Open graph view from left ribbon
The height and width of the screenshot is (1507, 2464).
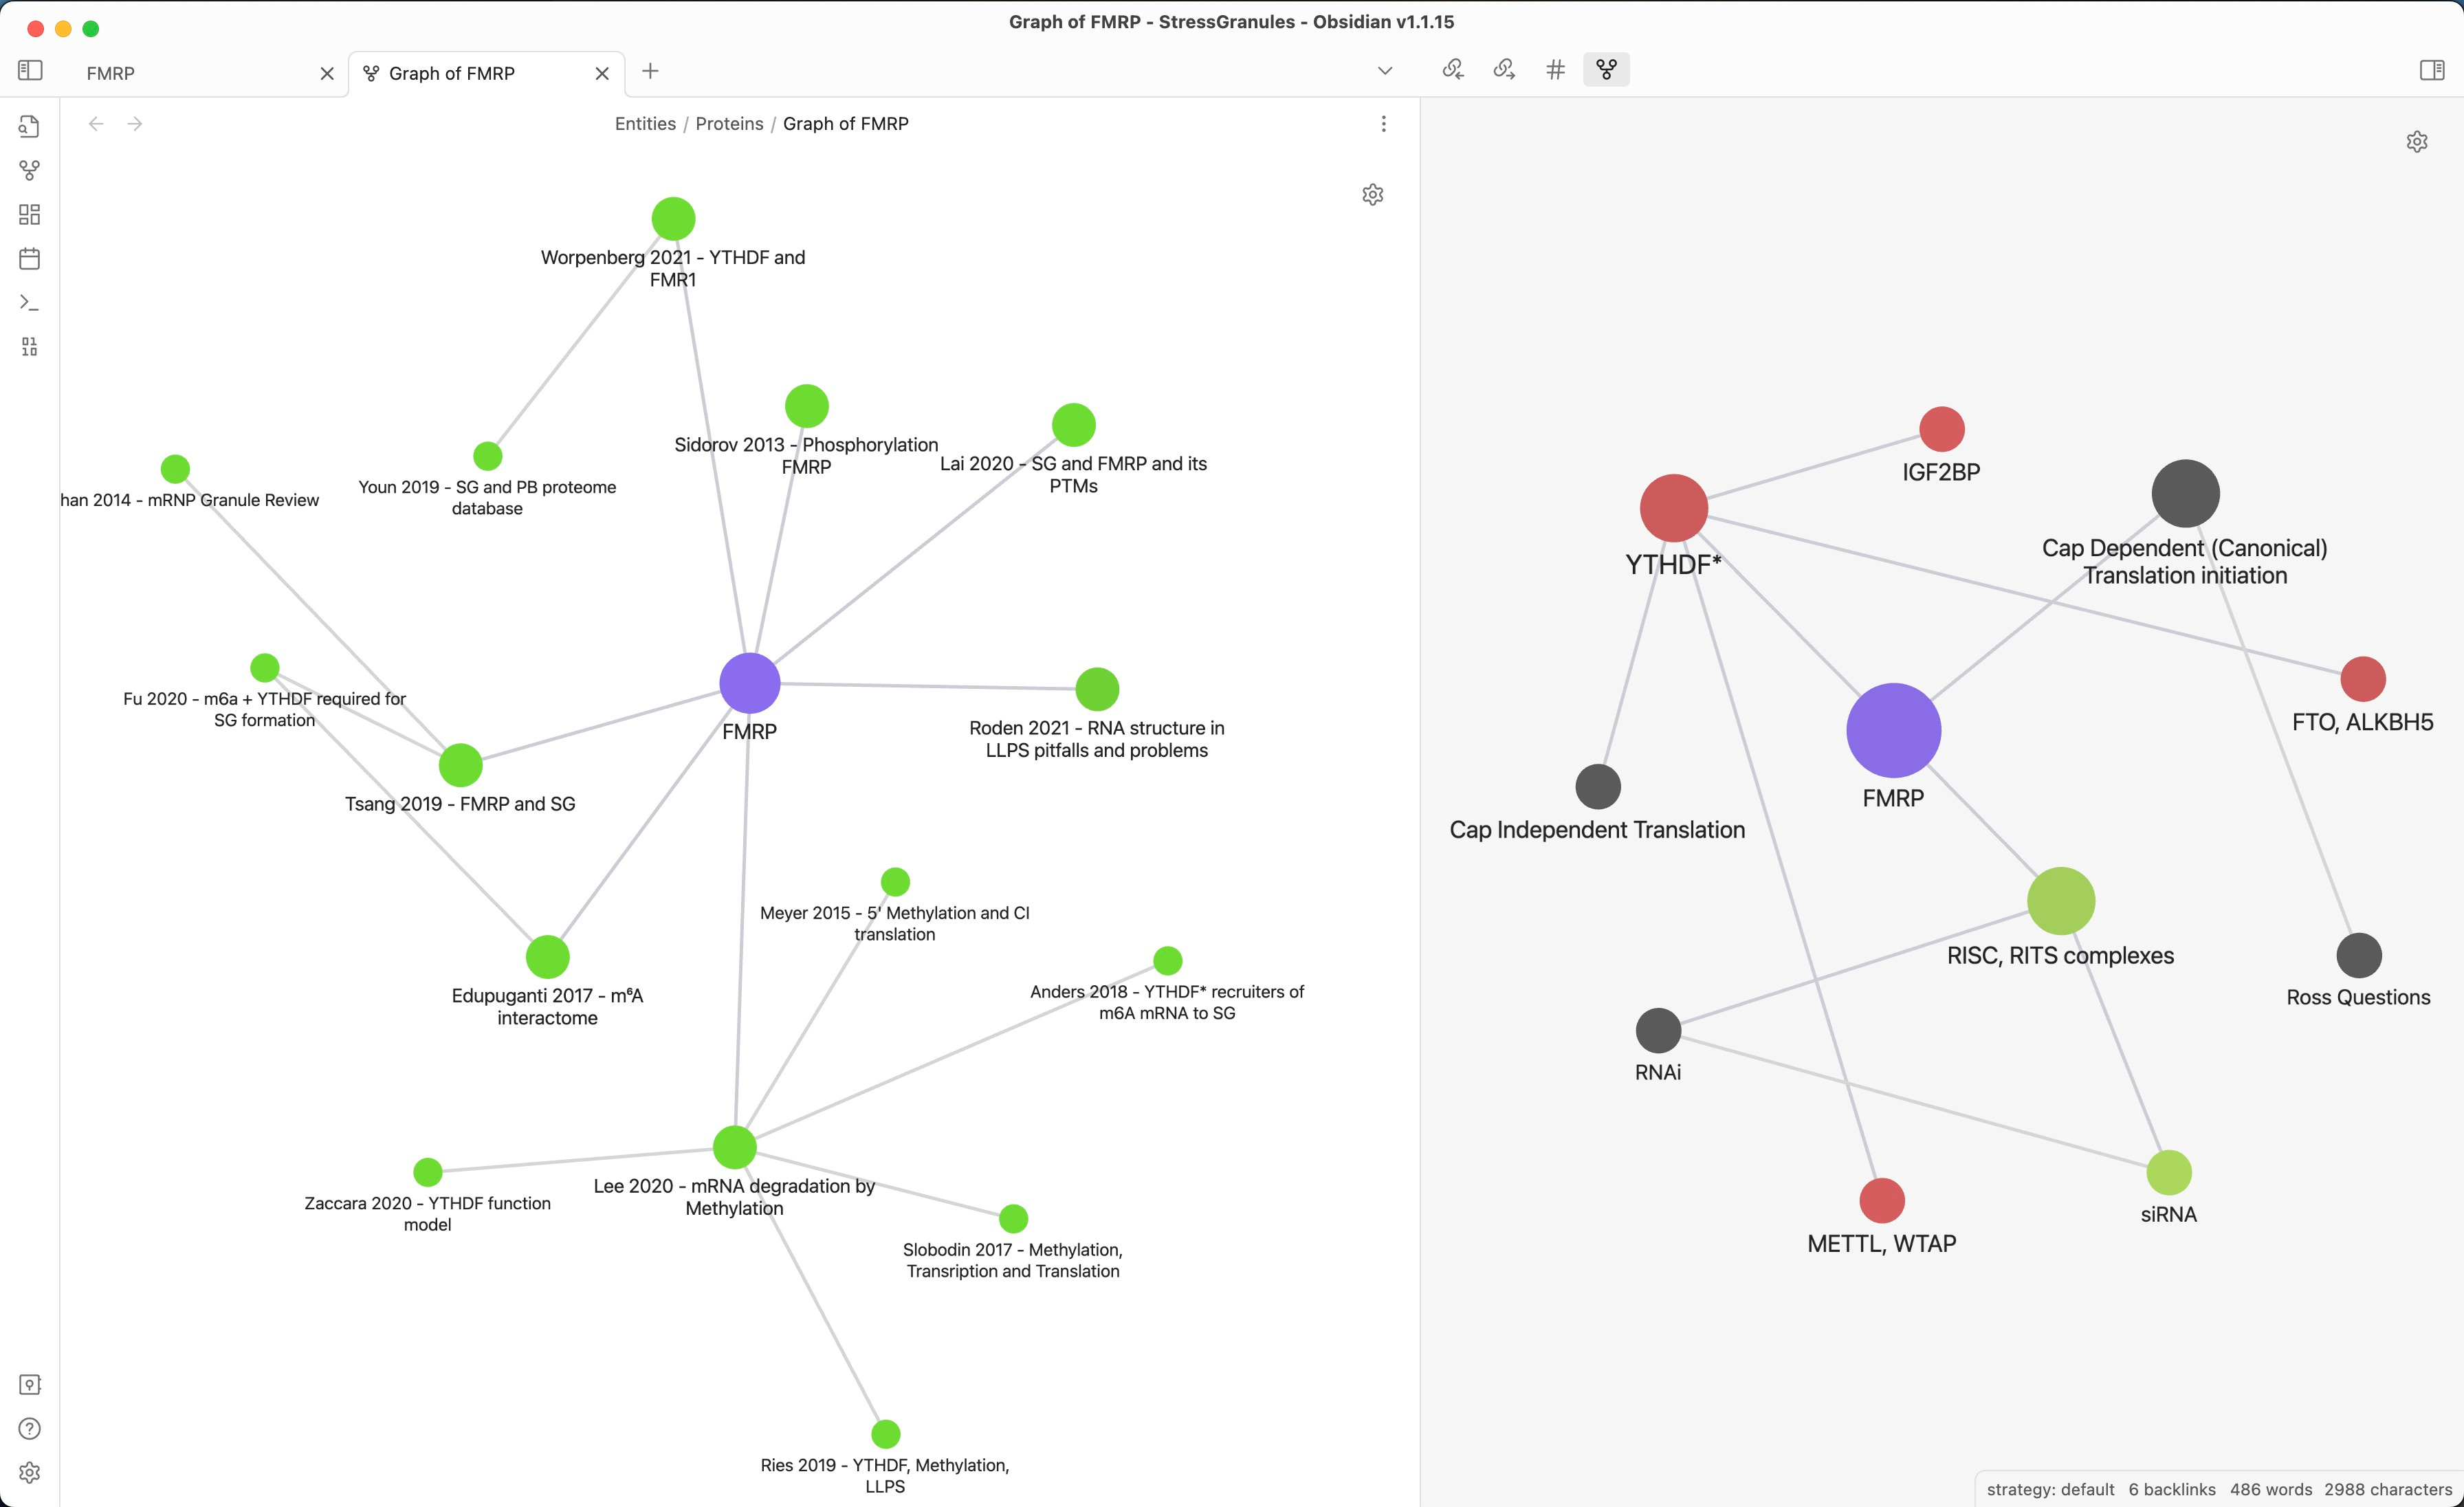pos(30,171)
